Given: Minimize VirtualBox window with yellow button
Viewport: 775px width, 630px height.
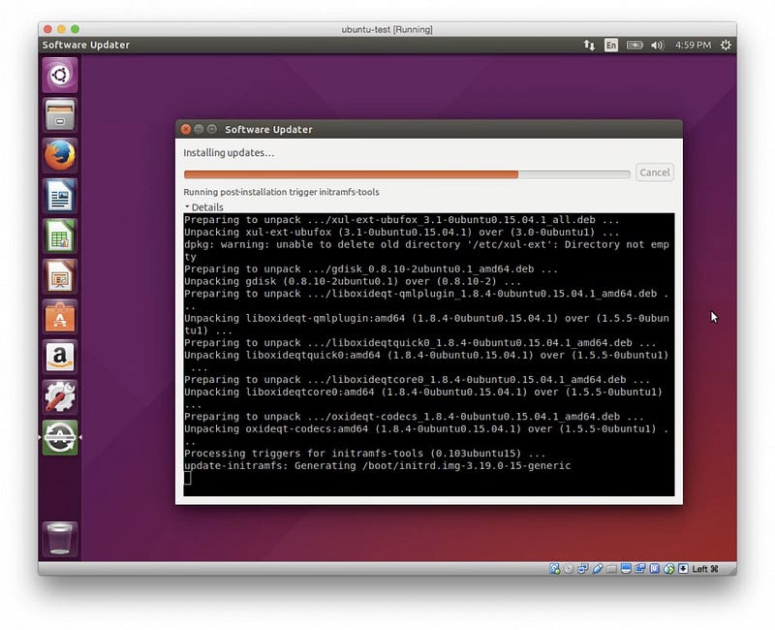Looking at the screenshot, I should (61, 29).
